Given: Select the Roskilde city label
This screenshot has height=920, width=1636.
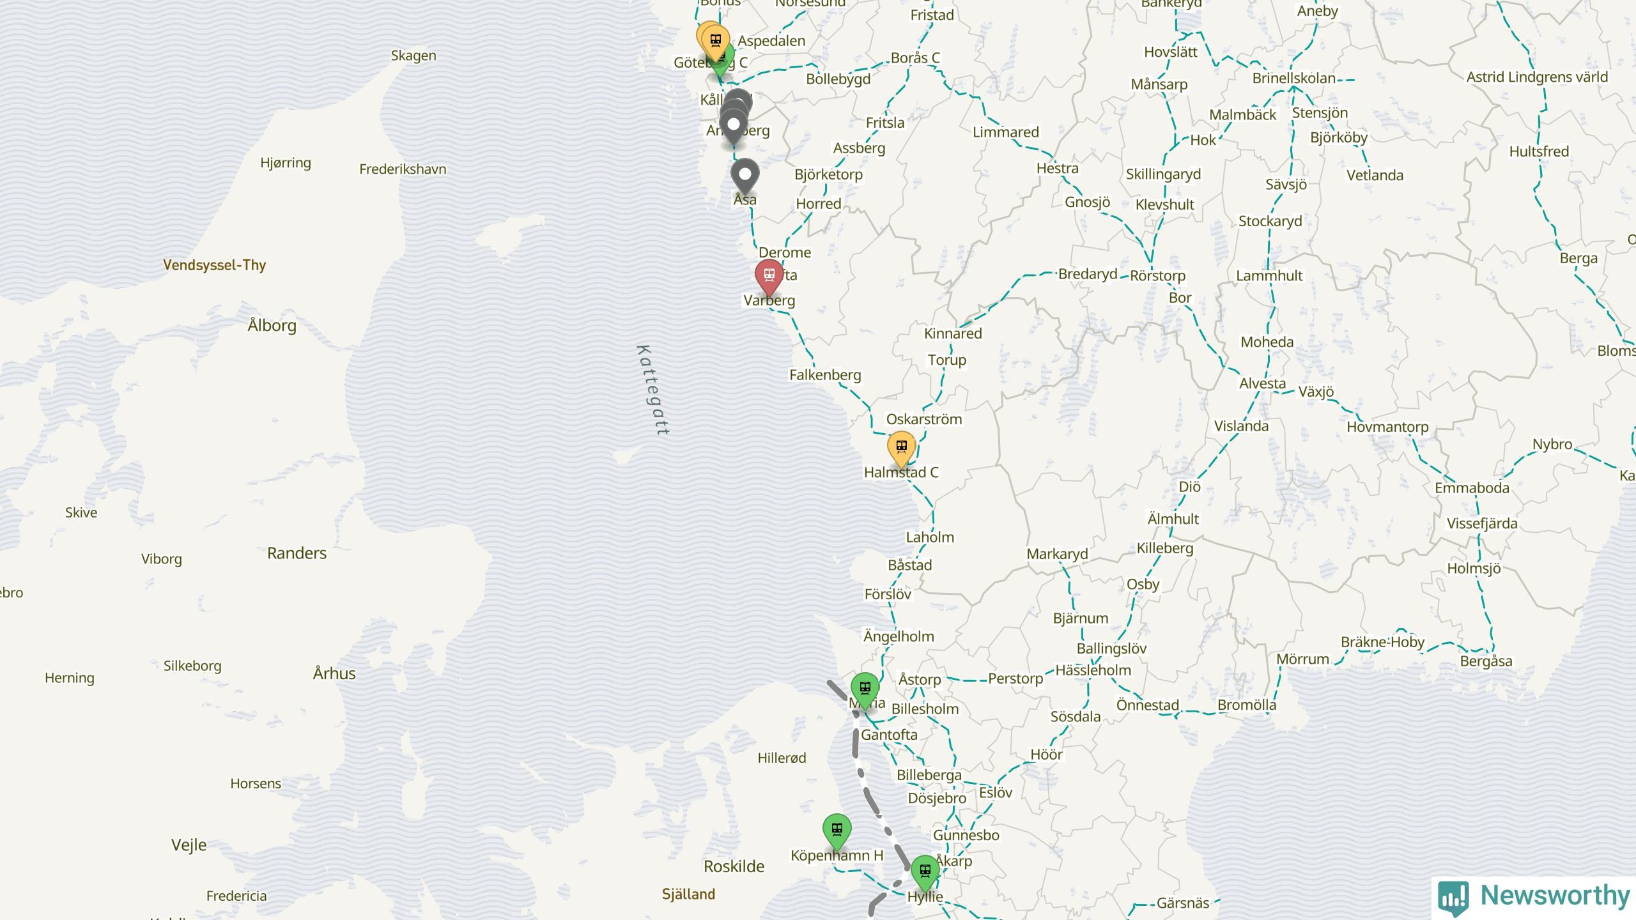Looking at the screenshot, I should 734,867.
